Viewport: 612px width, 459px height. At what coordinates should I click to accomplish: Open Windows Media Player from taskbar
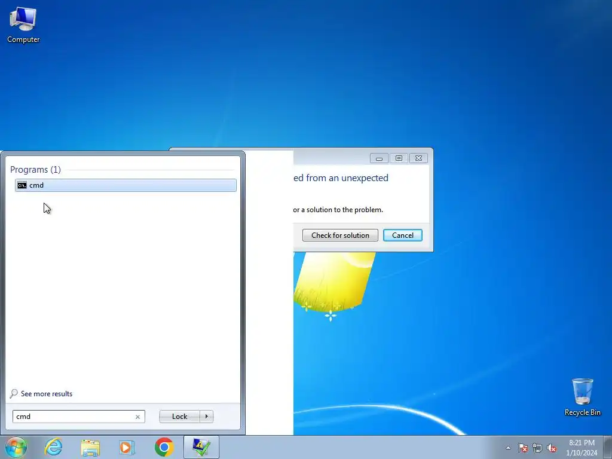[127, 447]
